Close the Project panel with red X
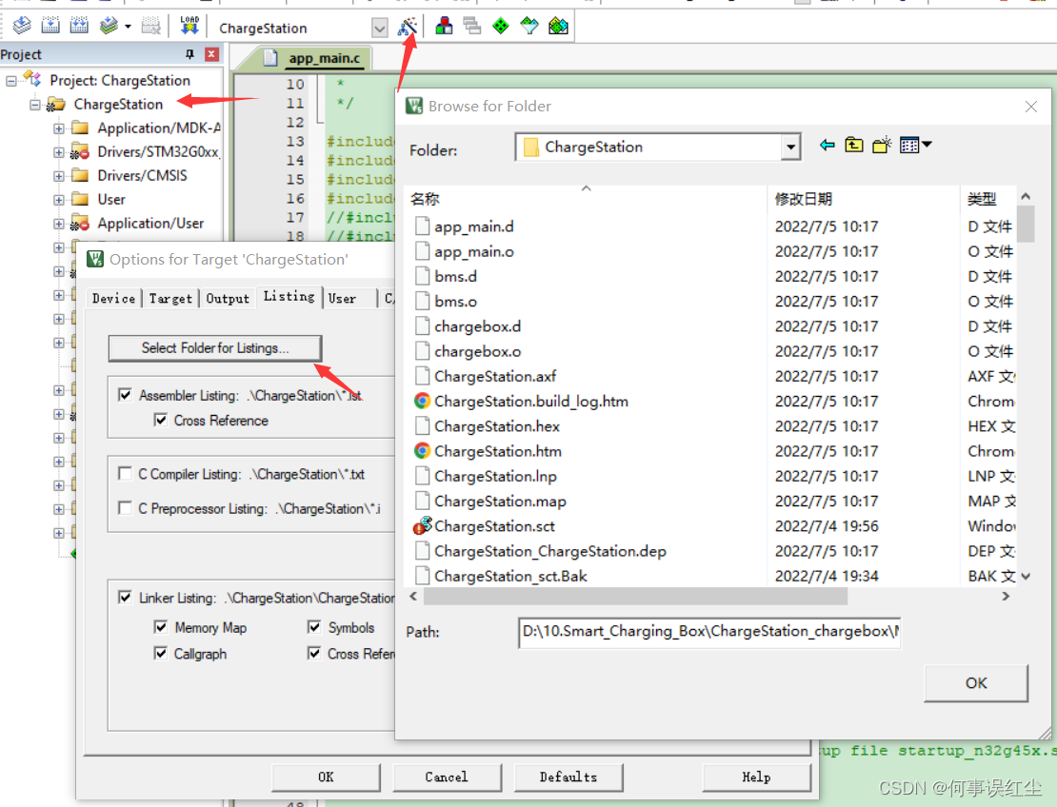 pos(211,54)
